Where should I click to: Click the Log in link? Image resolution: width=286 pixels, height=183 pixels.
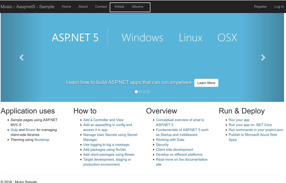(x=279, y=7)
